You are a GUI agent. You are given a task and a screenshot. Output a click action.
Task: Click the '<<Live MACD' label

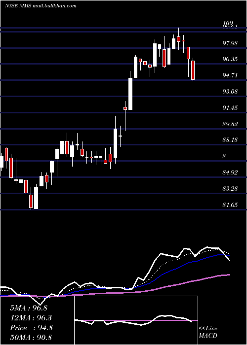coord(208,332)
